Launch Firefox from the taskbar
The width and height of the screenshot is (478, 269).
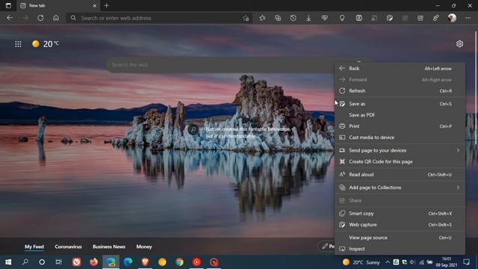coord(93,262)
